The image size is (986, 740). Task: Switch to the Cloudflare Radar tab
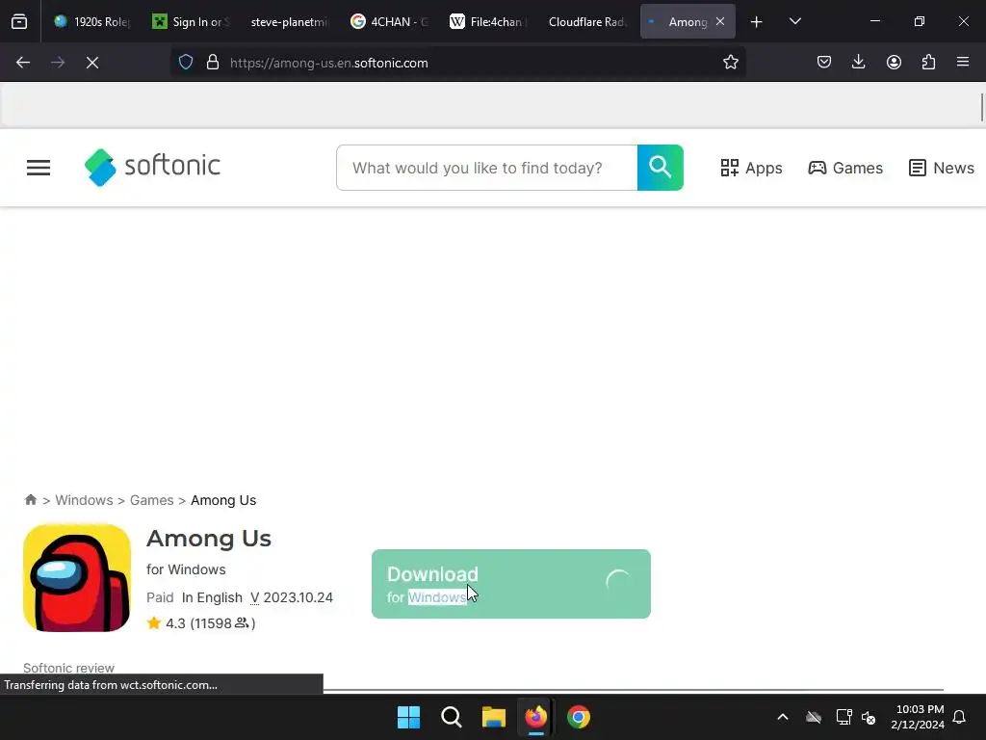point(586,22)
